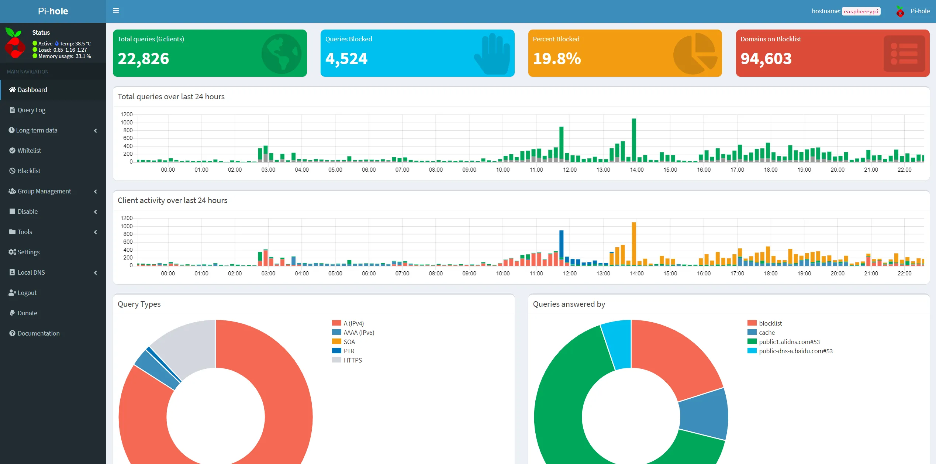This screenshot has height=464, width=936.
Task: Click the Blacklist ban icon
Action: tap(12, 171)
